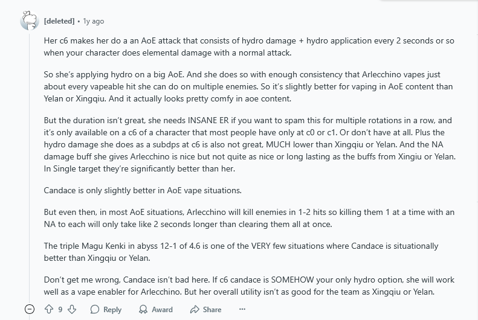Click the deleted user's Snoo avatar
The width and height of the screenshot is (478, 320).
(x=30, y=21)
